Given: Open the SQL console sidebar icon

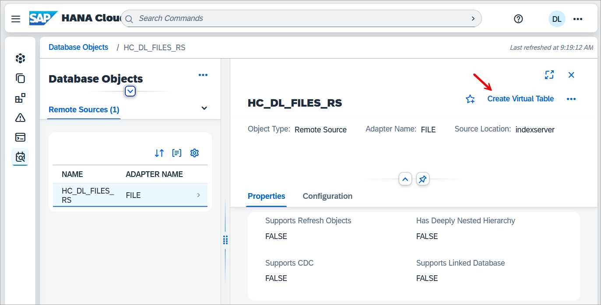Looking at the screenshot, I should tap(20, 137).
